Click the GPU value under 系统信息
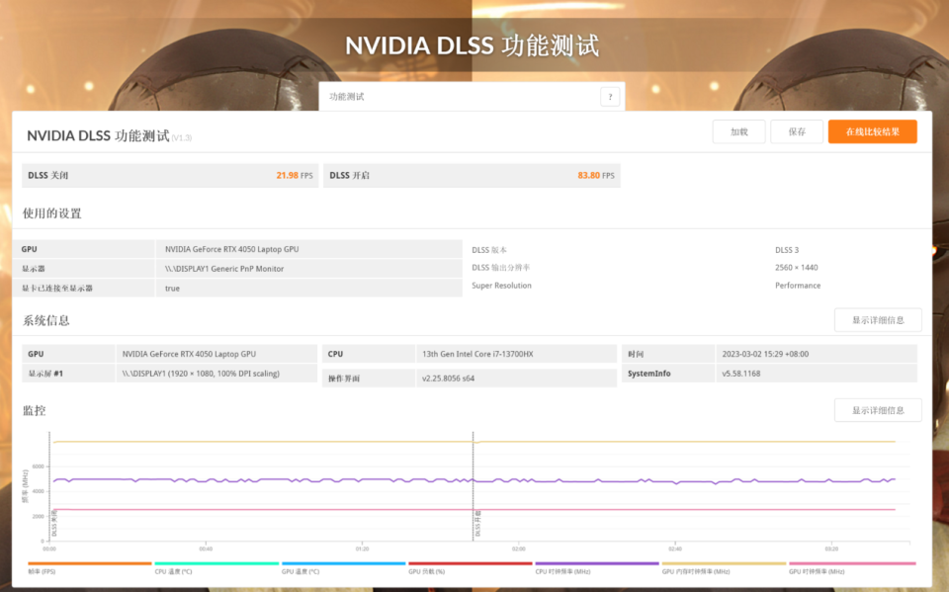This screenshot has width=949, height=592. click(x=189, y=354)
